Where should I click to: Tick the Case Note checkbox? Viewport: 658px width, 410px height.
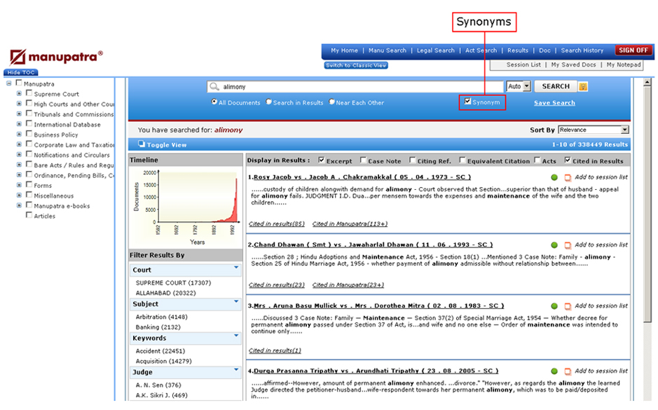(364, 160)
